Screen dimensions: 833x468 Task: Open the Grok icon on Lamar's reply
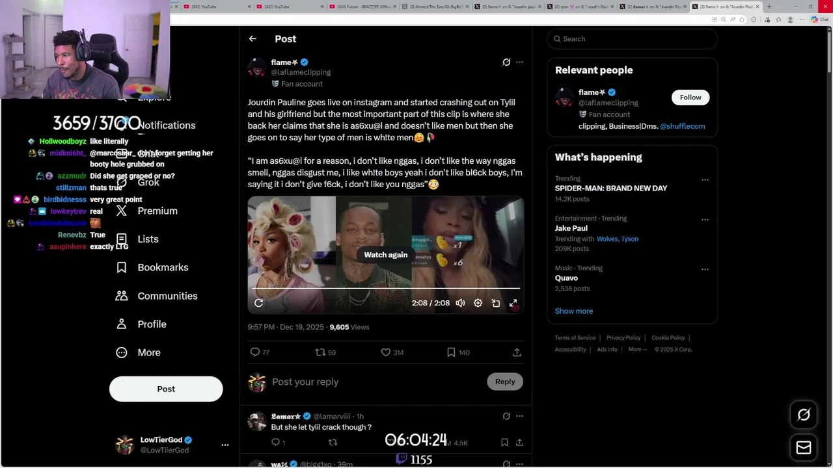[x=506, y=416]
